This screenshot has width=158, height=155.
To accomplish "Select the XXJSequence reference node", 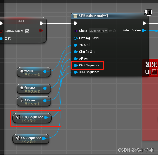I will pyautogui.click(x=31, y=139).
